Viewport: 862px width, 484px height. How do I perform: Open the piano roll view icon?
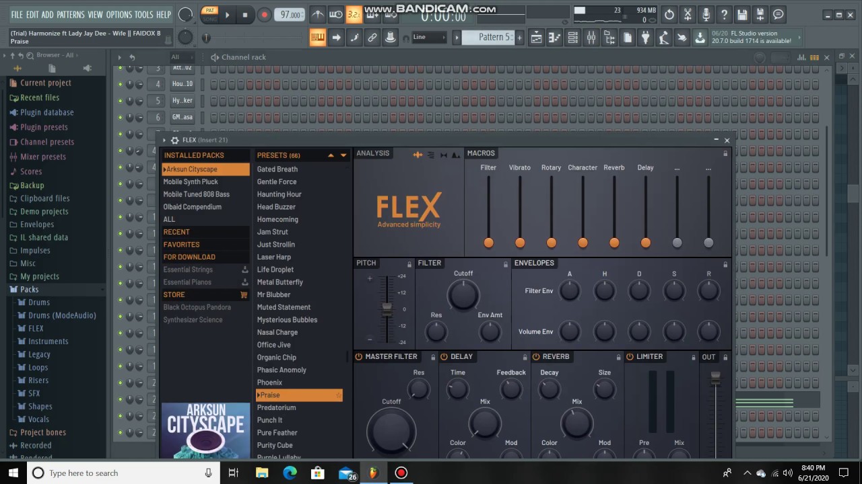coord(554,38)
